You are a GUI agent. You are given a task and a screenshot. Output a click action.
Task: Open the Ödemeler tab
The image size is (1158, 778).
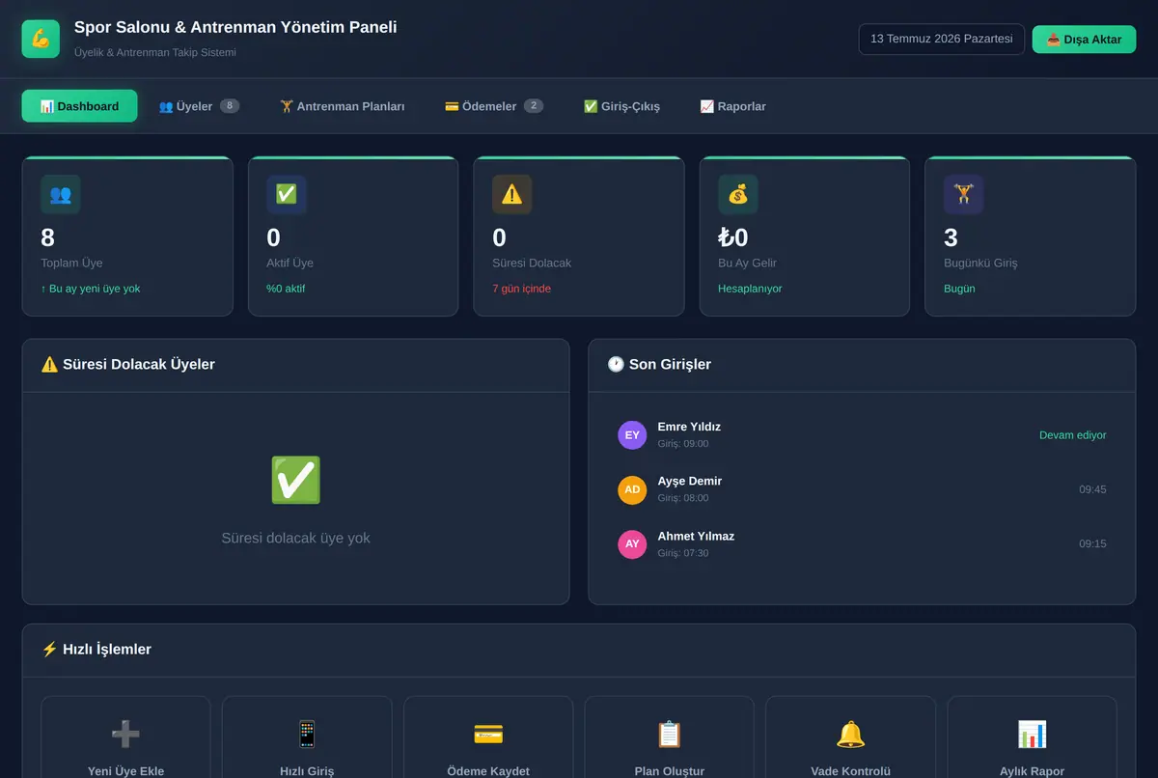(494, 106)
